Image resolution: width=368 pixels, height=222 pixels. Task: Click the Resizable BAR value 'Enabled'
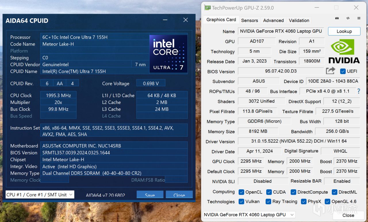click(x=342, y=181)
